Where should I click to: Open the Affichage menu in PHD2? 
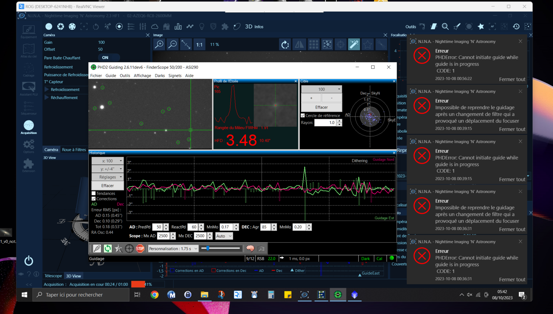142,75
